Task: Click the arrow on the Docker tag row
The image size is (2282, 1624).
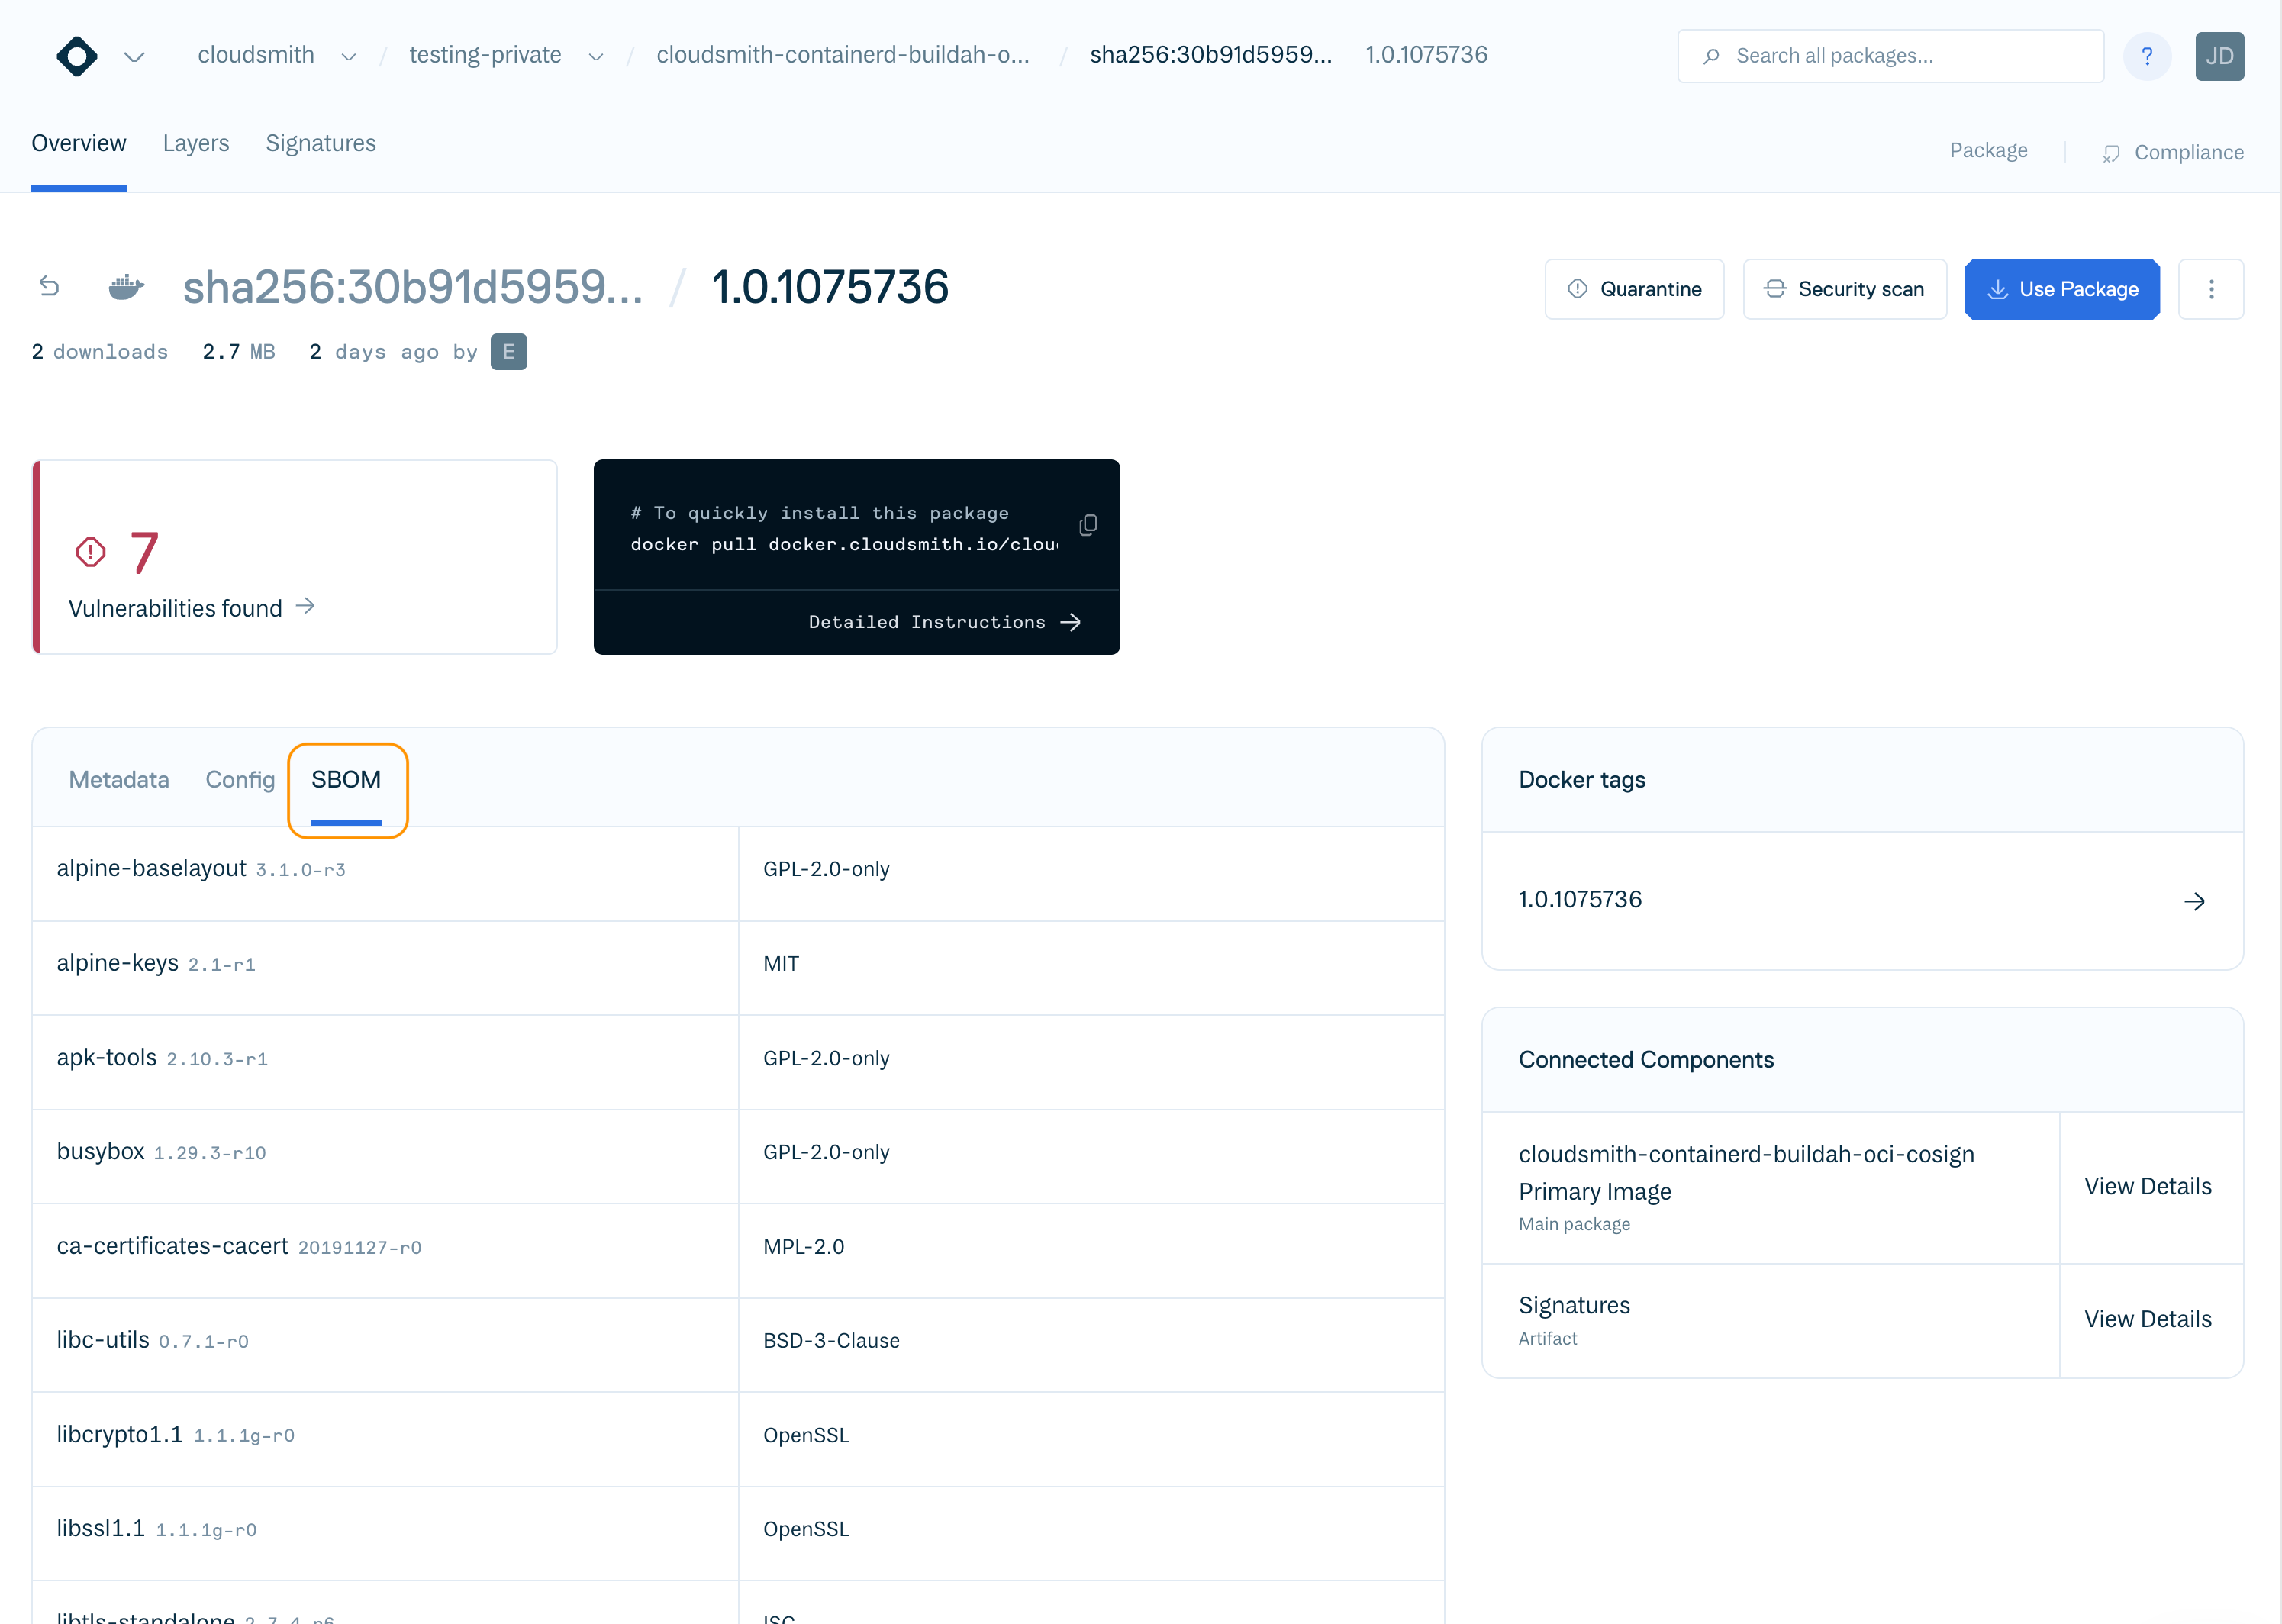Action: pyautogui.click(x=2194, y=901)
